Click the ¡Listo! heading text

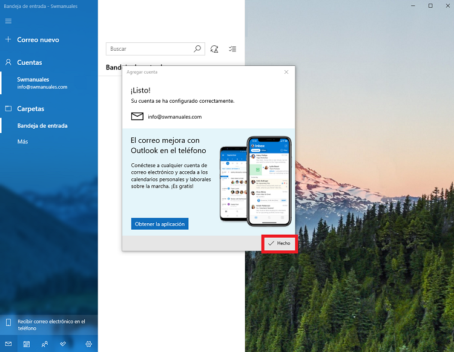coord(140,91)
